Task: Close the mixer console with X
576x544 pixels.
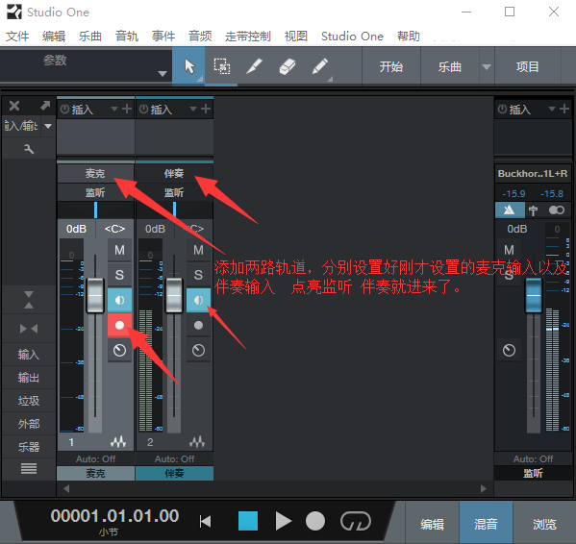Action: [x=14, y=106]
